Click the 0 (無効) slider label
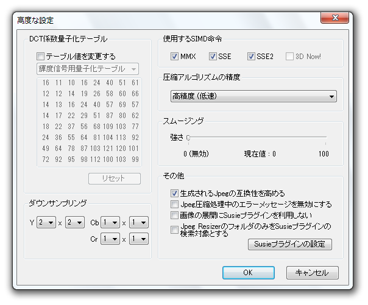Viewport: 368px width, 305px height. tap(196, 154)
